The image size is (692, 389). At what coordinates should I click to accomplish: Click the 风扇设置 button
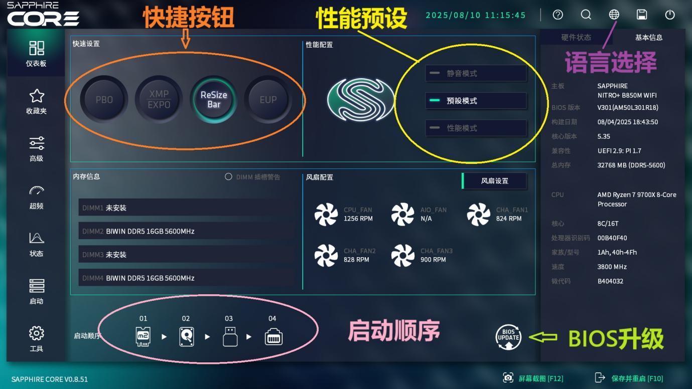pos(494,181)
